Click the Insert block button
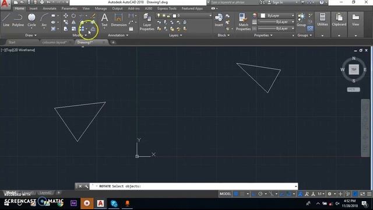Image resolution: width=373 pixels, height=210 pixels. [x=219, y=20]
